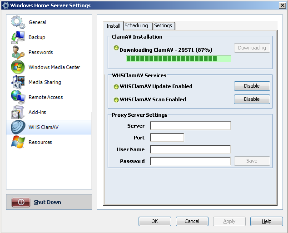Disable the WHSClamAV Scan service

[x=252, y=99]
